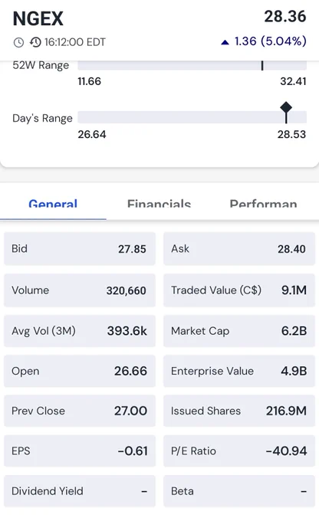Click the Bid 27.85 cell

point(80,248)
